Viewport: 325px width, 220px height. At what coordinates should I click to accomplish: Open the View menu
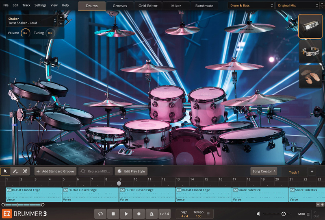pyautogui.click(x=54, y=5)
